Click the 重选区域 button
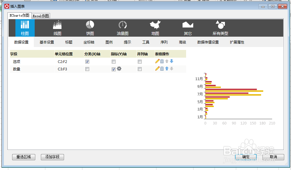Screen dimensions: 291x170 coord(24,157)
